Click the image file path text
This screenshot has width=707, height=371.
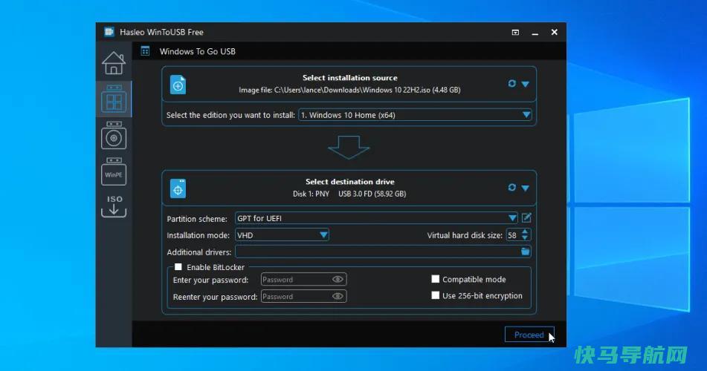coord(349,90)
